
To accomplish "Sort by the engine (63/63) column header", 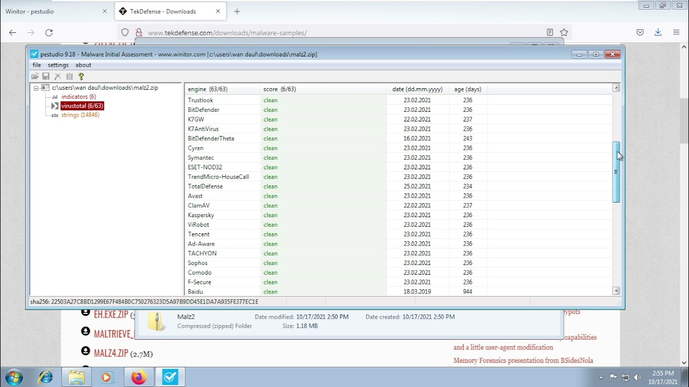I will pos(222,89).
